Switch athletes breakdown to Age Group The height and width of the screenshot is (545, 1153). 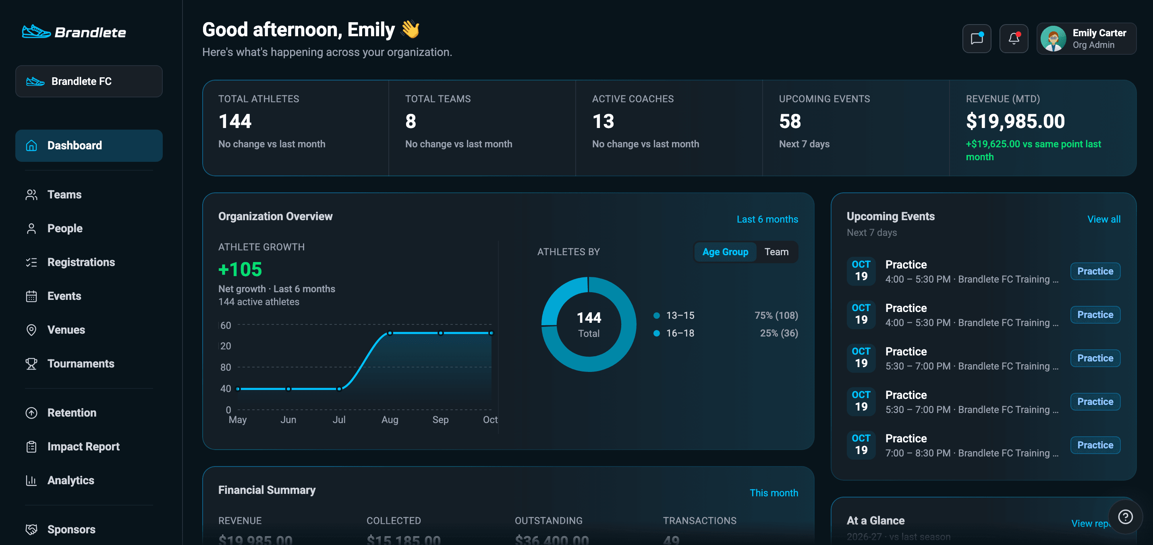pos(725,252)
